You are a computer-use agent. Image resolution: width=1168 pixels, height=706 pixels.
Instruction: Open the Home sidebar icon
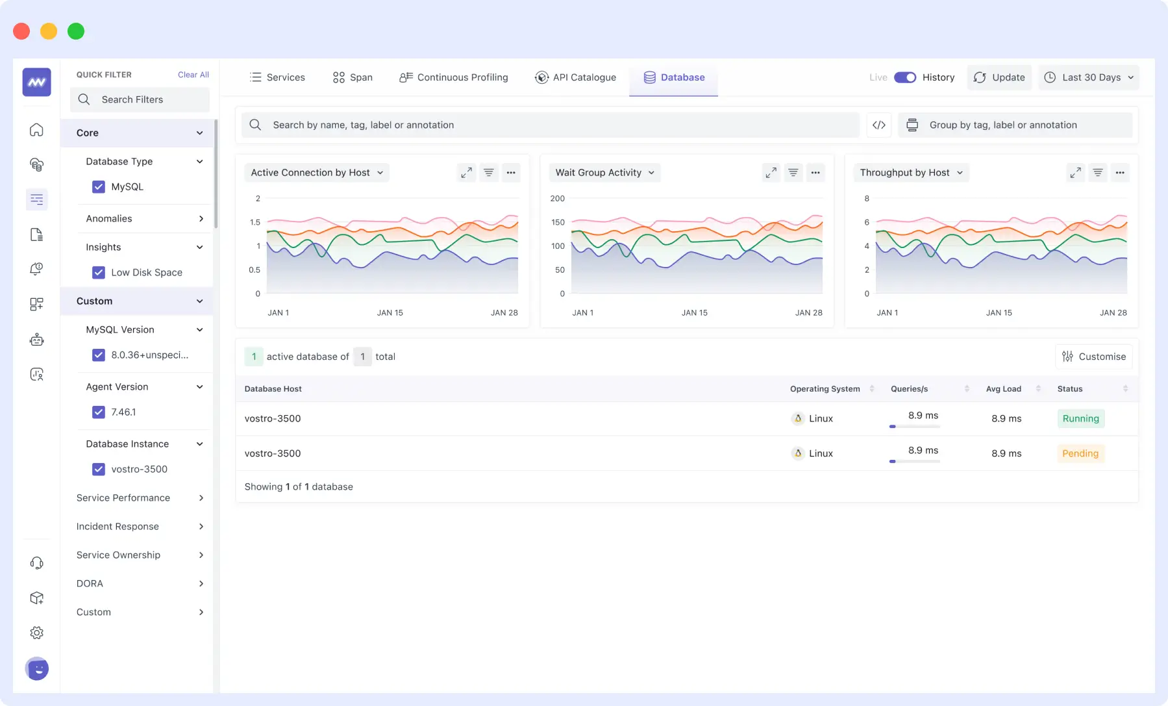pos(36,129)
